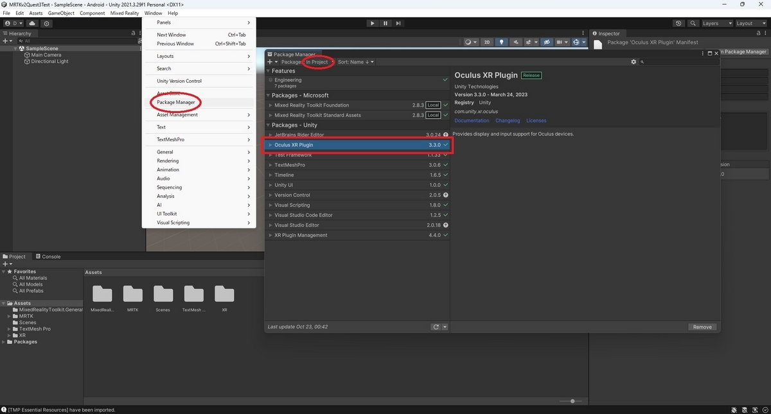The width and height of the screenshot is (771, 414).
Task: Open the Window menu in the menu bar
Action: 153,13
